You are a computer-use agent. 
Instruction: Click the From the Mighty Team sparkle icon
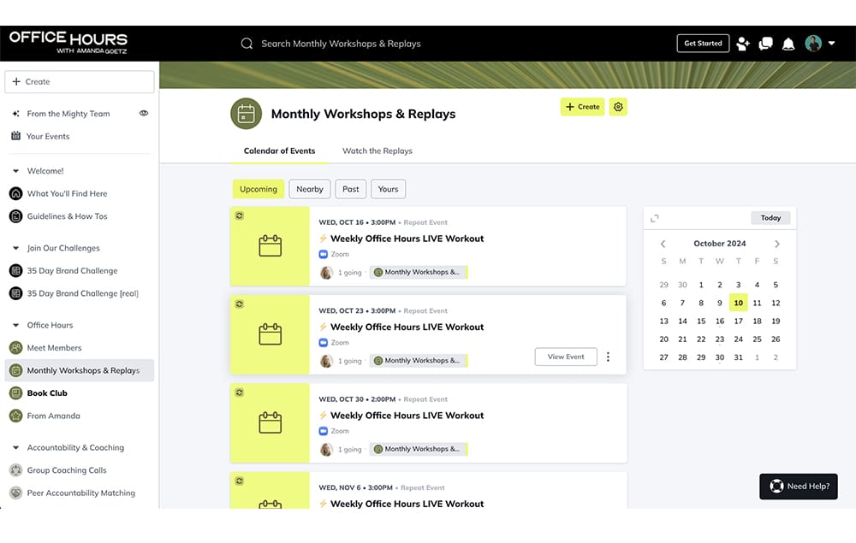(x=15, y=114)
